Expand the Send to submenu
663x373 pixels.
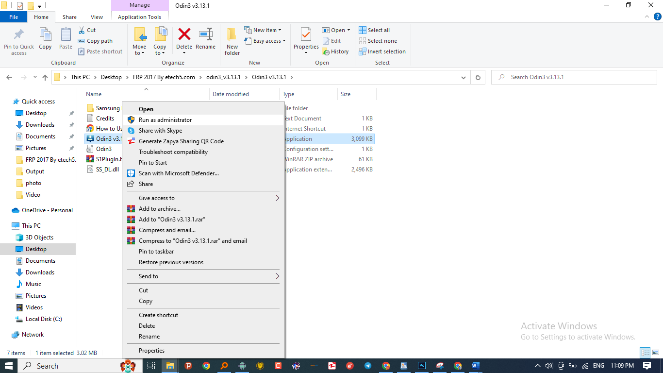click(x=203, y=276)
